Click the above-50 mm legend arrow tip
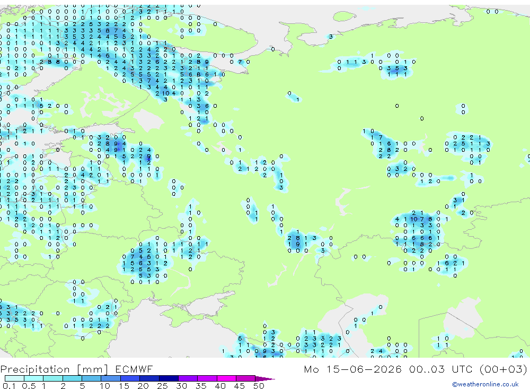Image resolution: width=530 pixels, height=389 pixels. click(x=265, y=379)
